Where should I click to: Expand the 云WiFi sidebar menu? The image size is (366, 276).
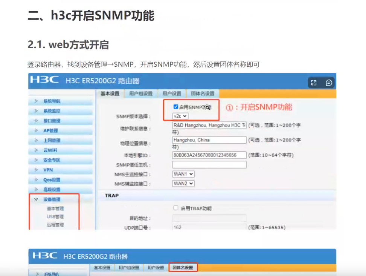pos(61,150)
